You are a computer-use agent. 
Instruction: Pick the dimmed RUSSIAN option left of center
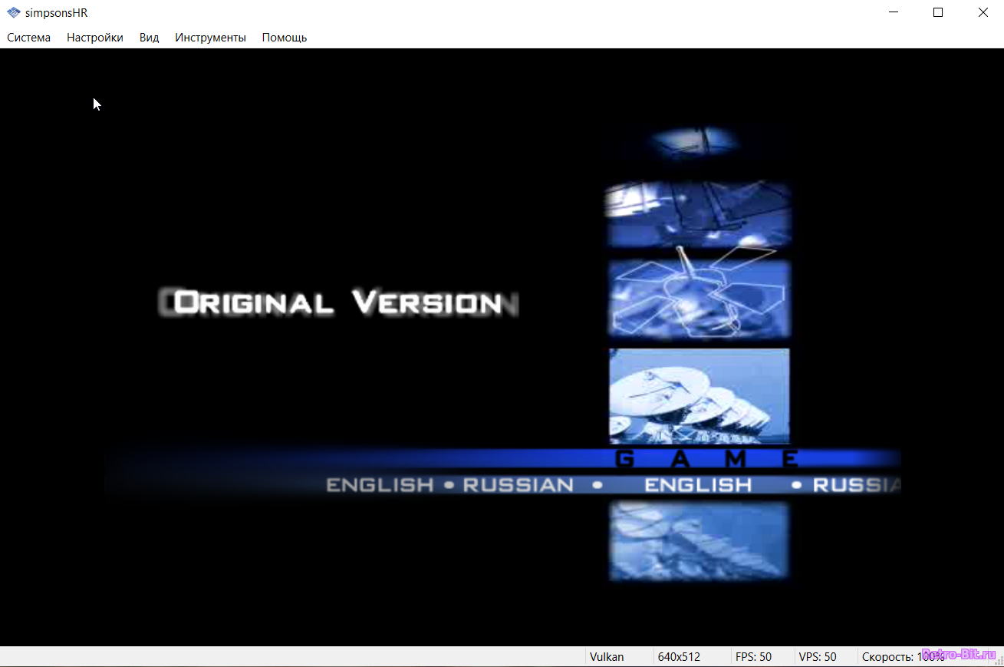[518, 485]
